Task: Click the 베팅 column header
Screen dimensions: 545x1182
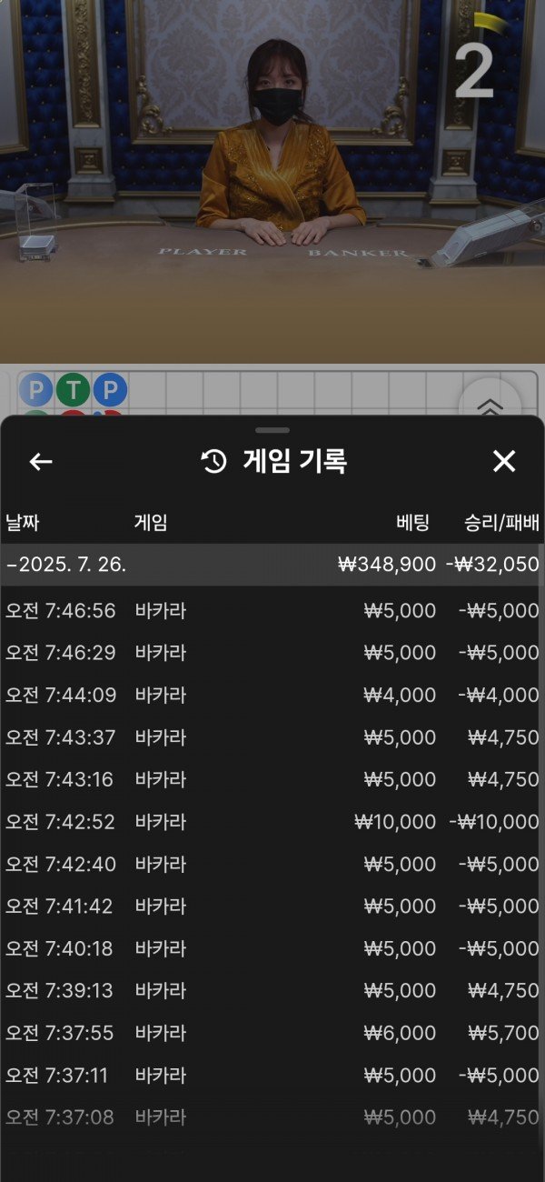Action: tap(412, 523)
